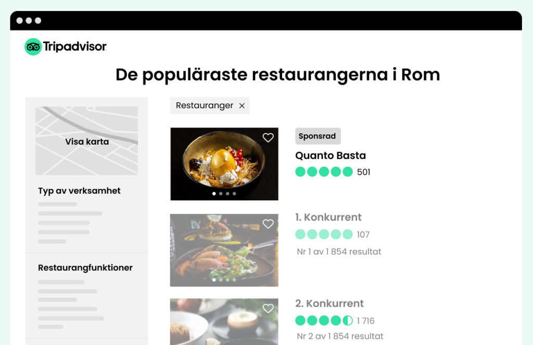Remove the Restauranger filter with the X
533x345 pixels.
pos(242,106)
